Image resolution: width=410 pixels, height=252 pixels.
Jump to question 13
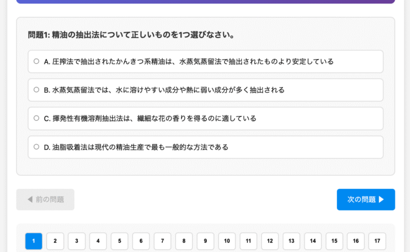[291, 241]
